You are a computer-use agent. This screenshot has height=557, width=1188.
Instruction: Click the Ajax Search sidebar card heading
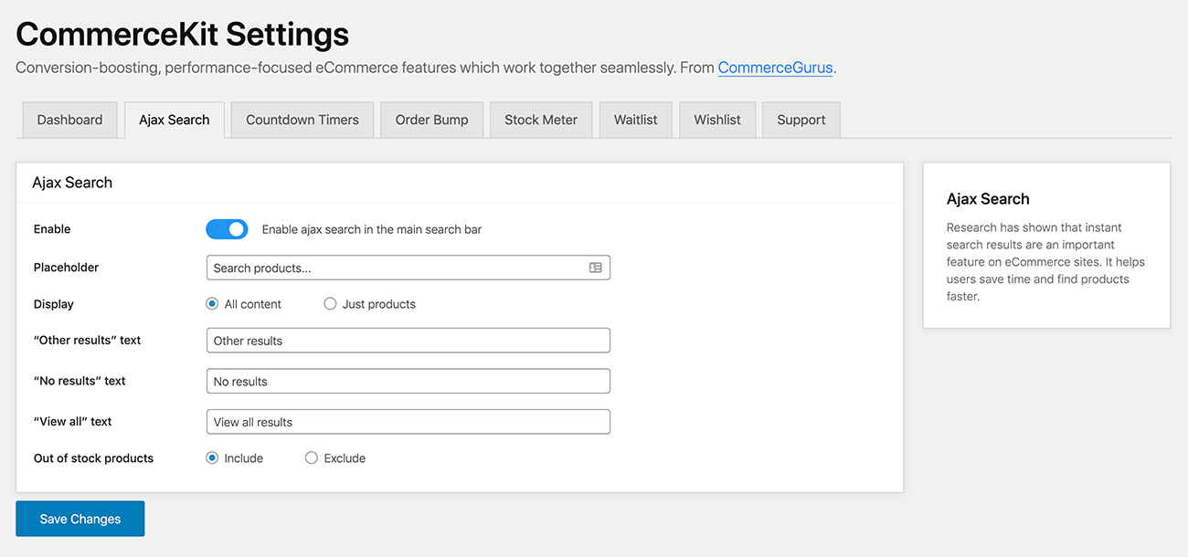point(988,199)
